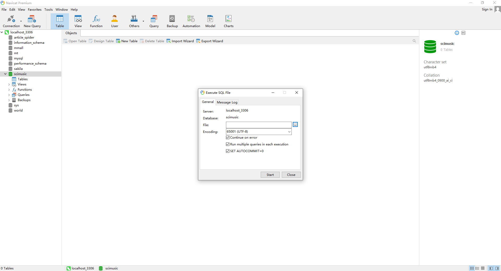Viewport: 501px width, 271px height.
Task: Open the Charts toolbar icon
Action: pyautogui.click(x=229, y=21)
